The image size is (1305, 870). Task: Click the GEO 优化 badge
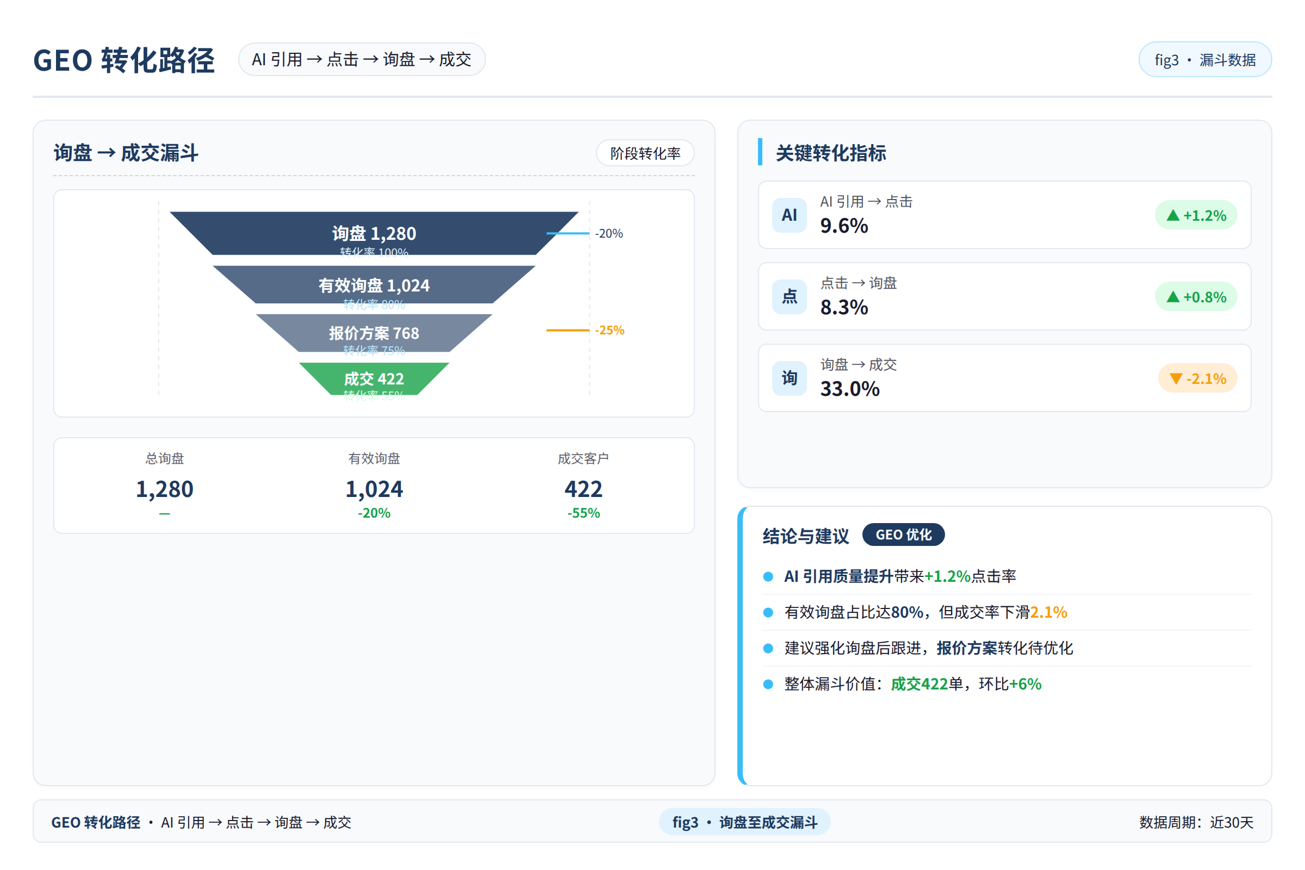[903, 535]
